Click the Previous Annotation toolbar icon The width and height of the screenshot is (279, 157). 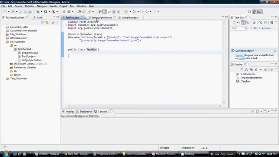pos(134,12)
